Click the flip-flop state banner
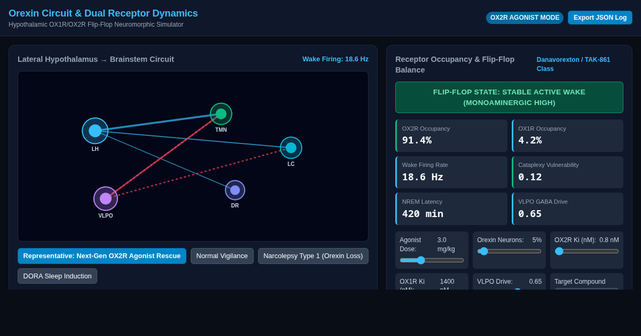The width and height of the screenshot is (641, 336). pos(509,97)
